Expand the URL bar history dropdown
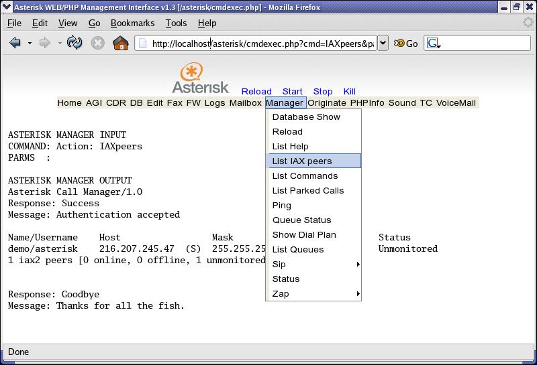The width and height of the screenshot is (537, 365). 383,44
